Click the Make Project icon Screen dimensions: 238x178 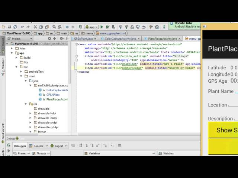[x=80, y=27]
